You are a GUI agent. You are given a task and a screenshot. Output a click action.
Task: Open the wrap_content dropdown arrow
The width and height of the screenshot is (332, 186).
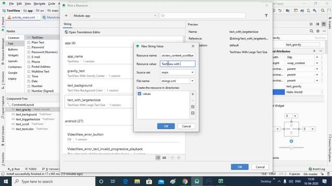coord(317,63)
